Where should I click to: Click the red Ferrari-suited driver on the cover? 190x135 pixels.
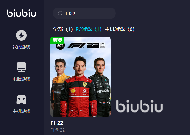click(x=79, y=87)
